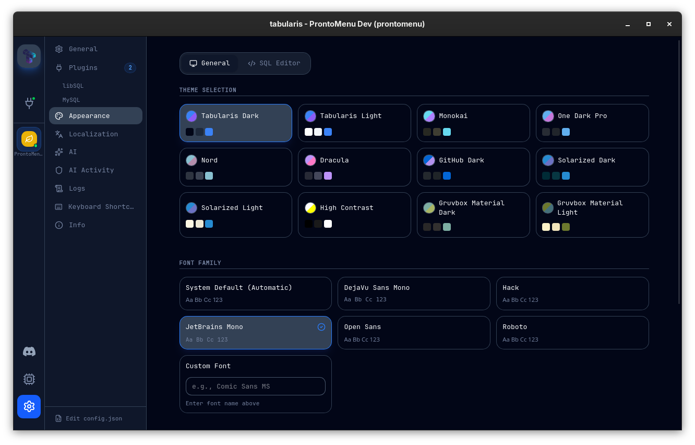Click the Info circle icon
Viewport: 695px width, 445px height.
tap(59, 225)
